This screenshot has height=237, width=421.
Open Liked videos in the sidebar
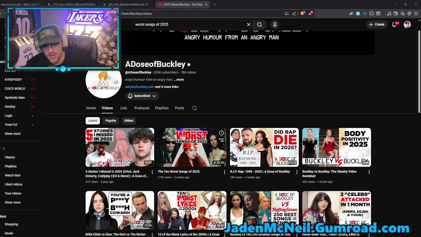coord(13,184)
